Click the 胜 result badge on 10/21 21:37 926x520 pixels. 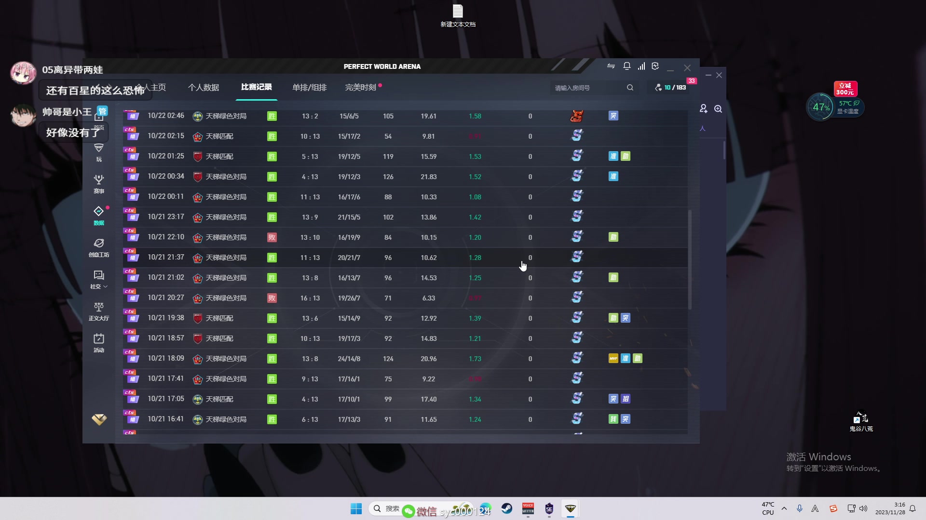(272, 258)
